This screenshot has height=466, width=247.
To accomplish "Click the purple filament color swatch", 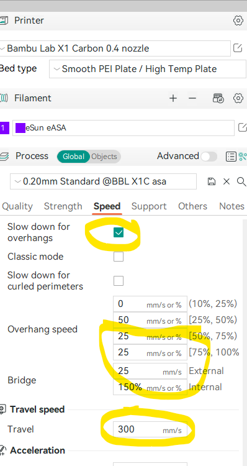I will (x=20, y=128).
